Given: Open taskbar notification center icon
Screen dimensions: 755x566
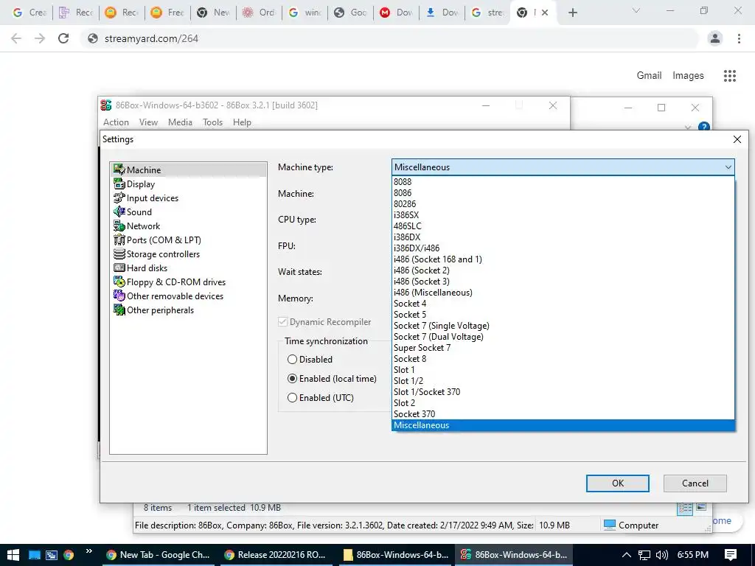Looking at the screenshot, I should coord(731,555).
